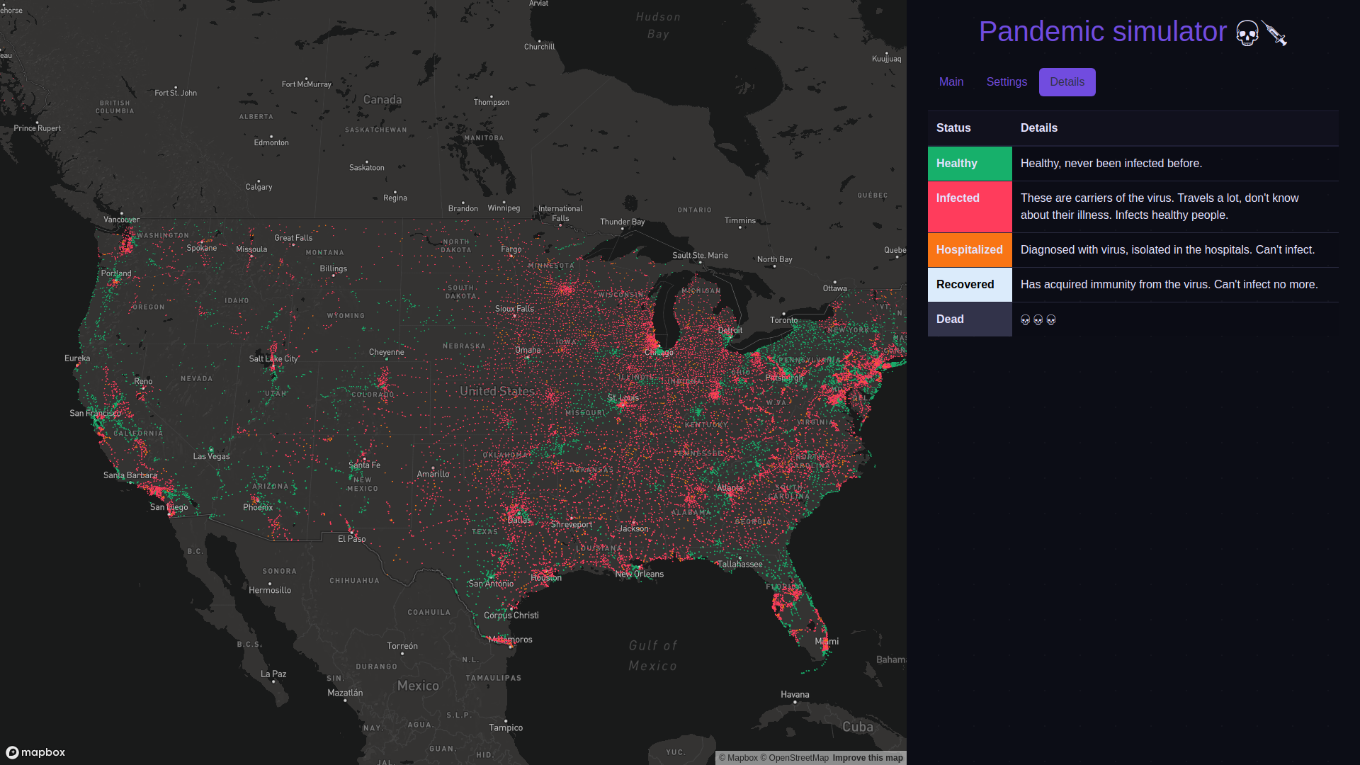Switch to the Main tab

951,81
